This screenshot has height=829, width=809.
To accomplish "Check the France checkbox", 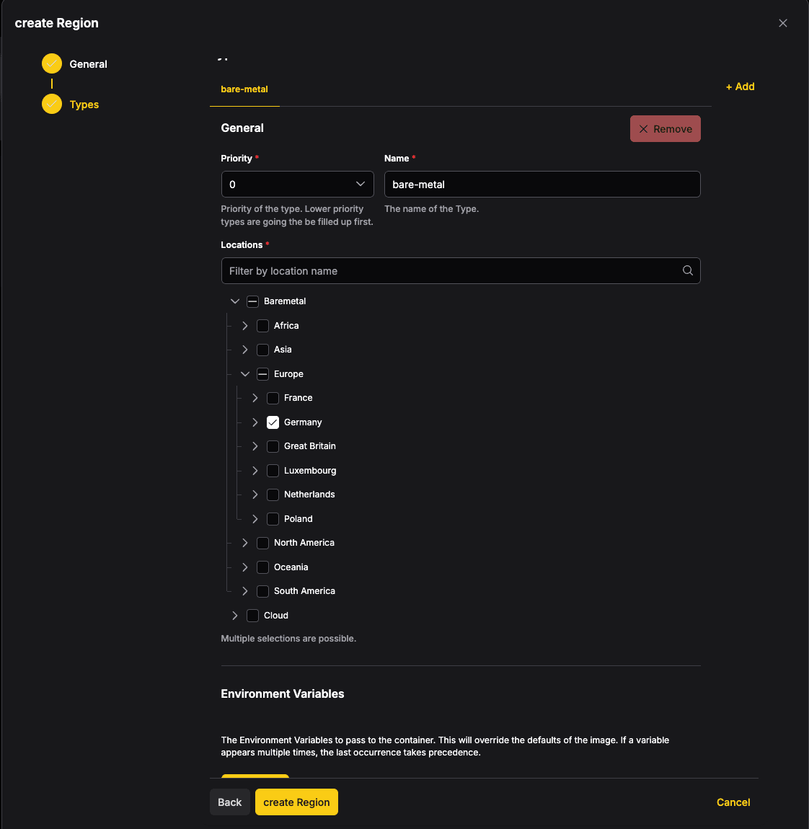I will click(x=273, y=398).
